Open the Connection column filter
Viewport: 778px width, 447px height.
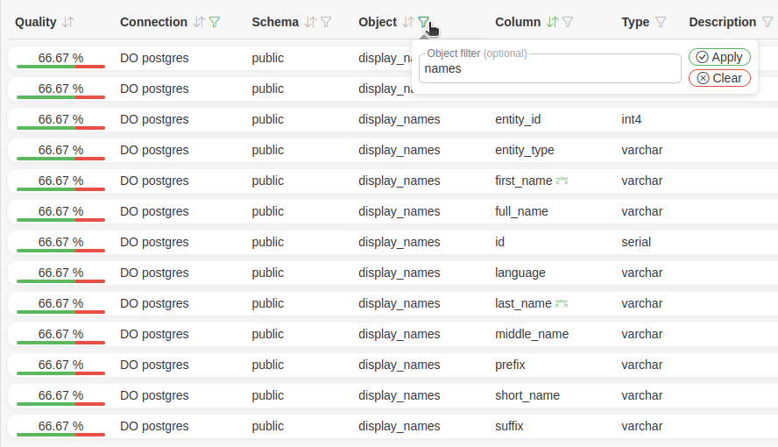[215, 22]
